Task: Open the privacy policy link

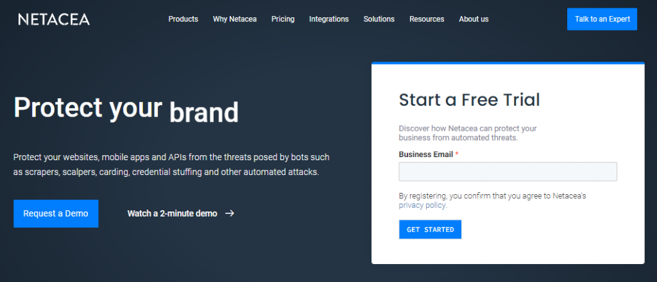Action: click(x=422, y=206)
